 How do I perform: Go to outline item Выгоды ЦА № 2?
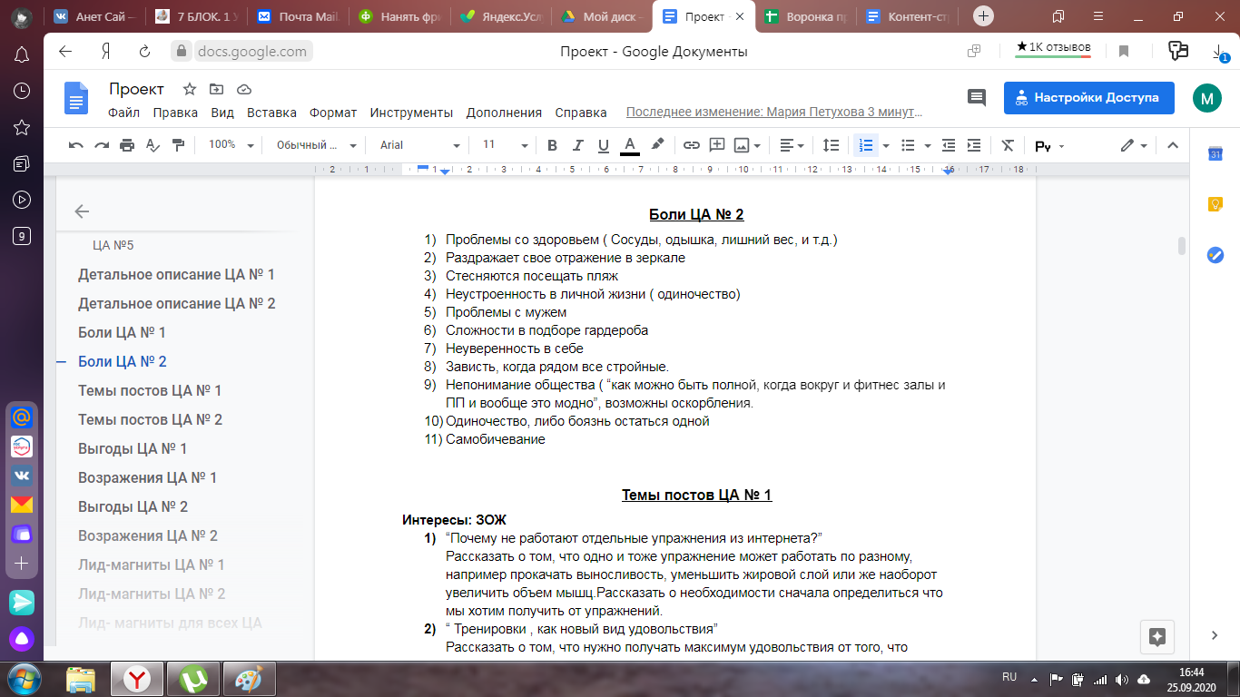click(133, 506)
